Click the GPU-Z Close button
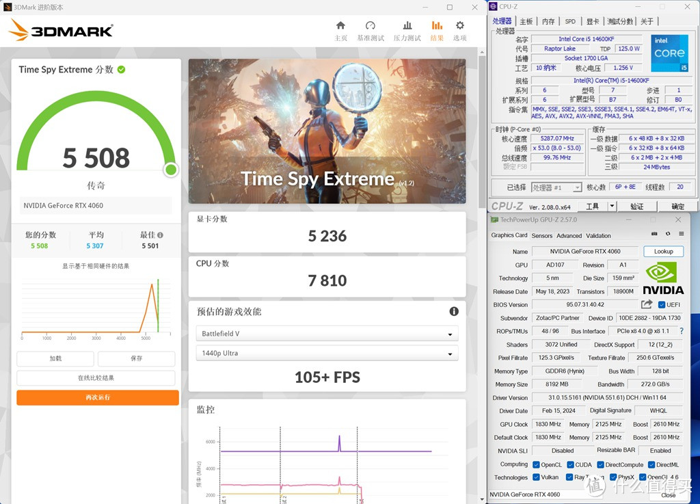Viewport: 700px width, 504px height. coord(668,494)
